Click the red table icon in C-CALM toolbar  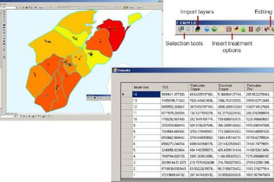[x=250, y=29]
